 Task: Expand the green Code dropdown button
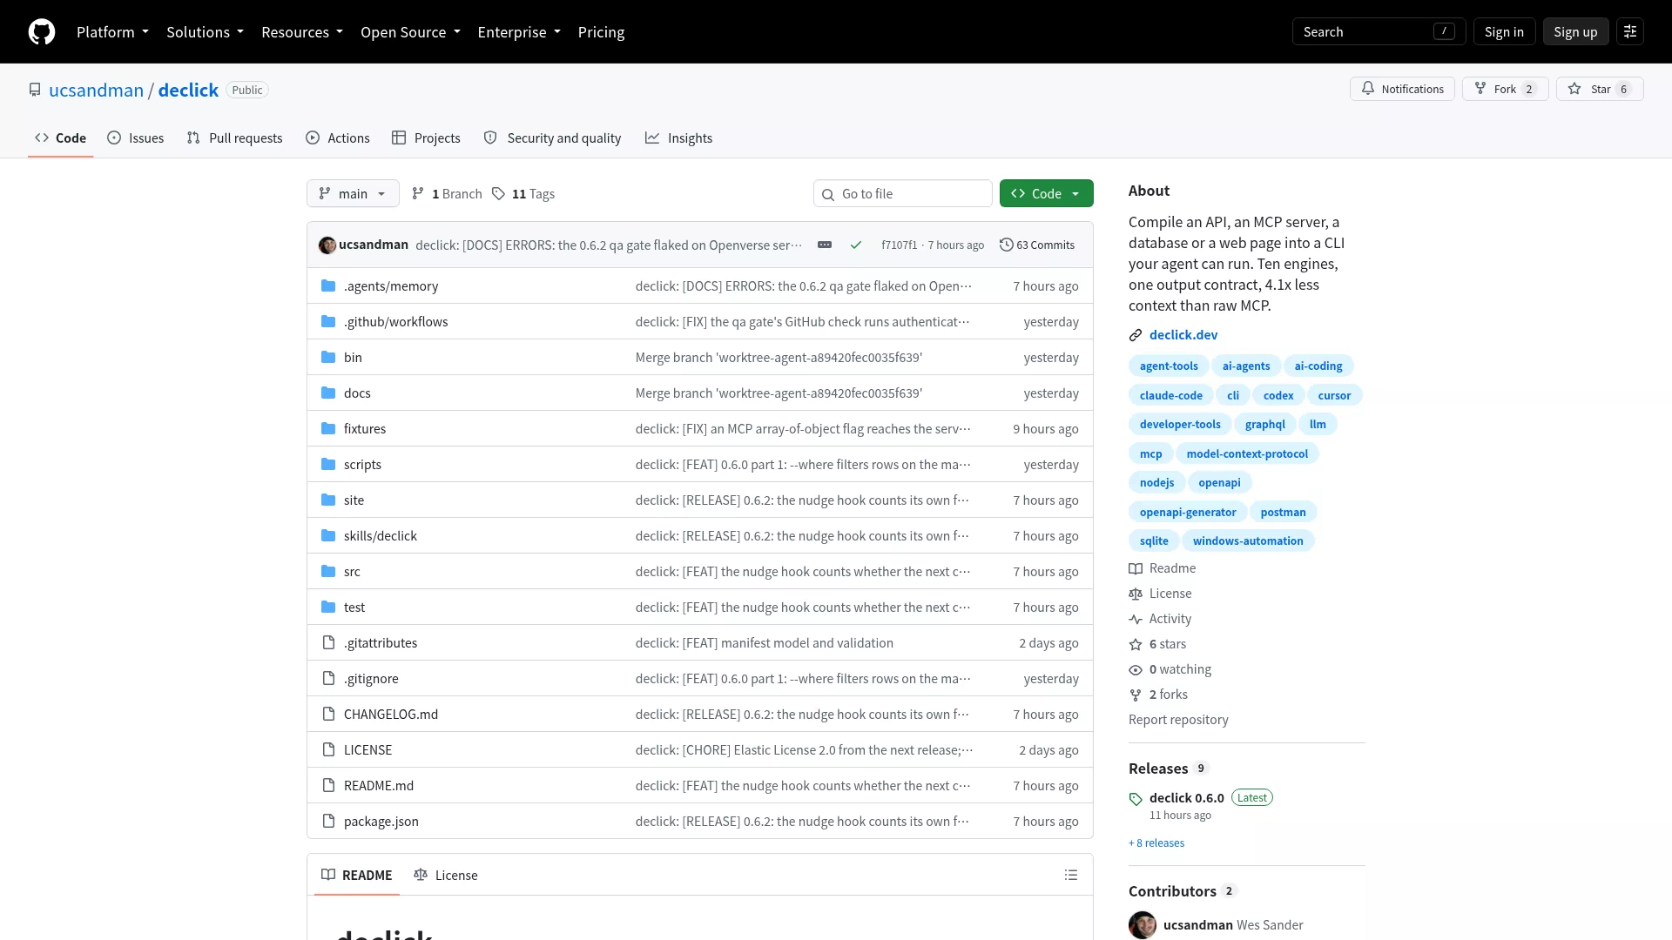point(1046,194)
